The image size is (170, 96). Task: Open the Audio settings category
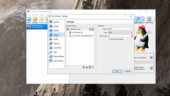(57, 39)
